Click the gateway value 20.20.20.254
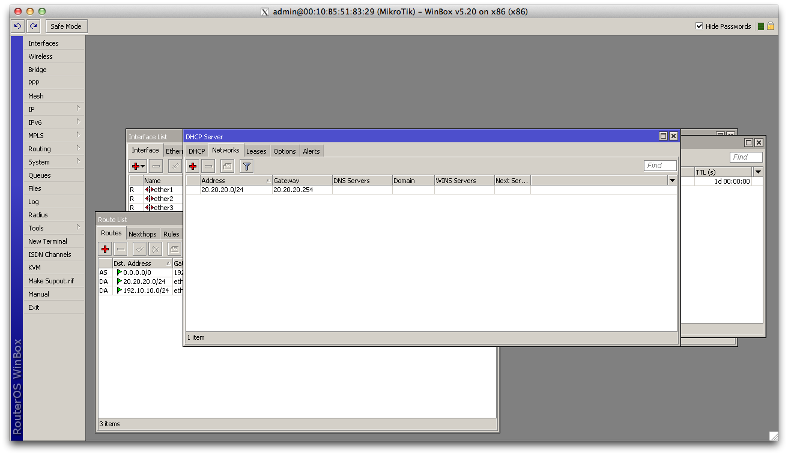Viewport: 788px width, 455px height. tap(293, 190)
